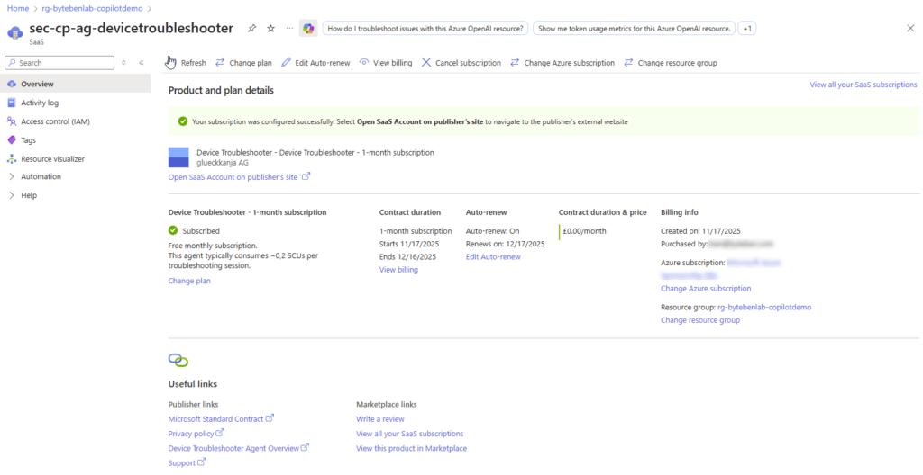923x475 pixels.
Task: Collapse the left sidebar menu
Action: 142,63
